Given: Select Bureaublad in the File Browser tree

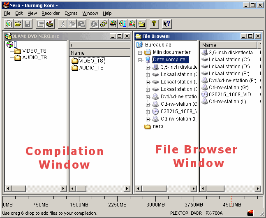Looking at the screenshot, I should [x=158, y=45].
